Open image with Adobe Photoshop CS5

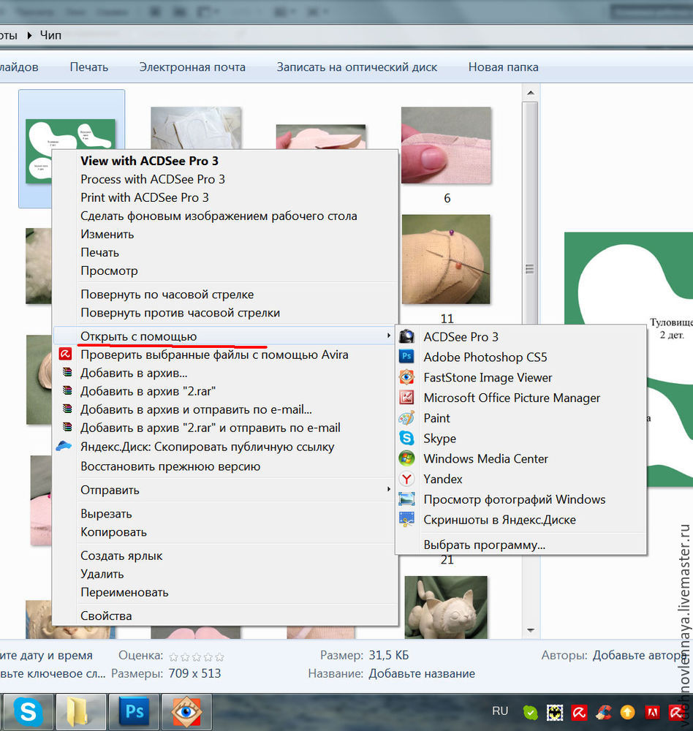point(520,357)
